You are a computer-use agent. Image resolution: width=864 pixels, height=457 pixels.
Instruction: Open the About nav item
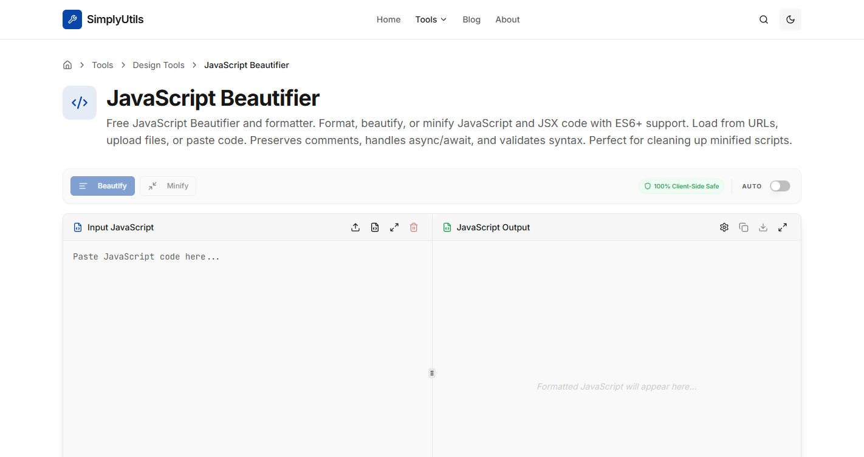(x=507, y=19)
